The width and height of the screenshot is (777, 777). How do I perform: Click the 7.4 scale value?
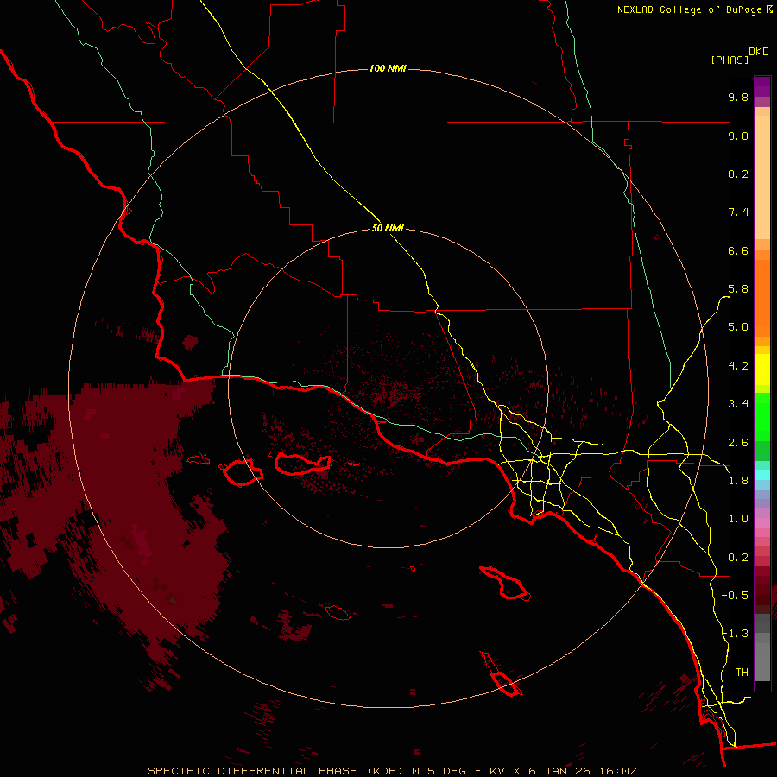(x=738, y=212)
